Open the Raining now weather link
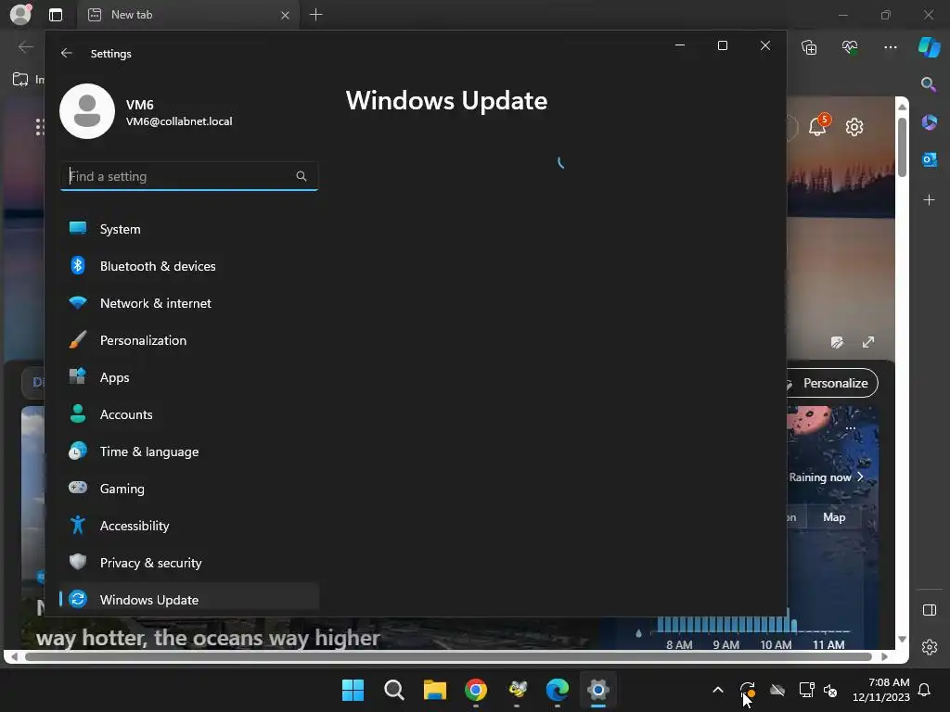The width and height of the screenshot is (950, 712). coord(827,477)
